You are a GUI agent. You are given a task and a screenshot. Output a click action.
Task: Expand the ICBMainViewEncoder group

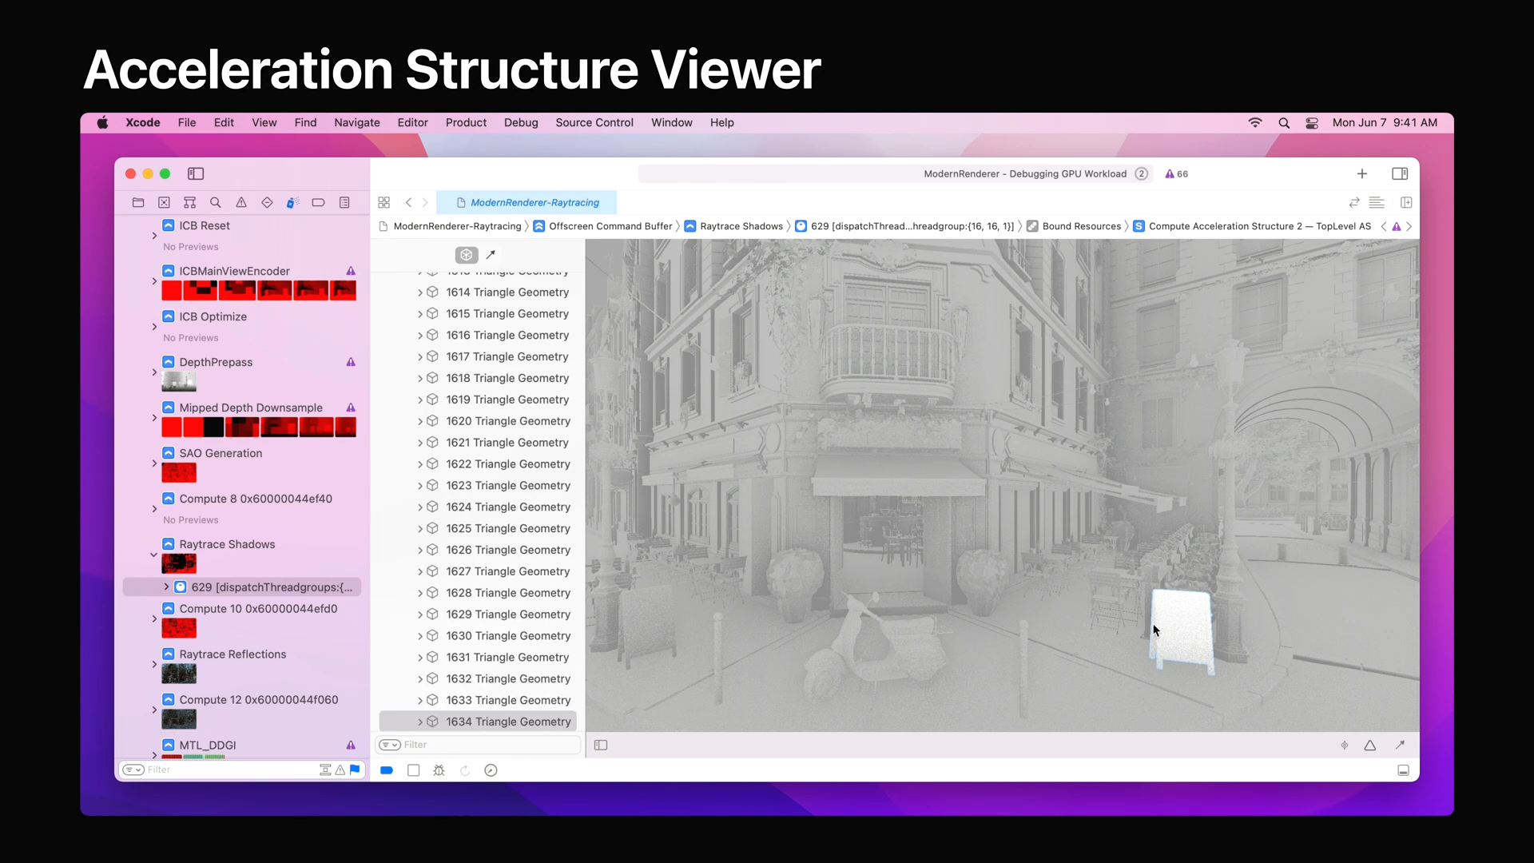pyautogui.click(x=153, y=281)
